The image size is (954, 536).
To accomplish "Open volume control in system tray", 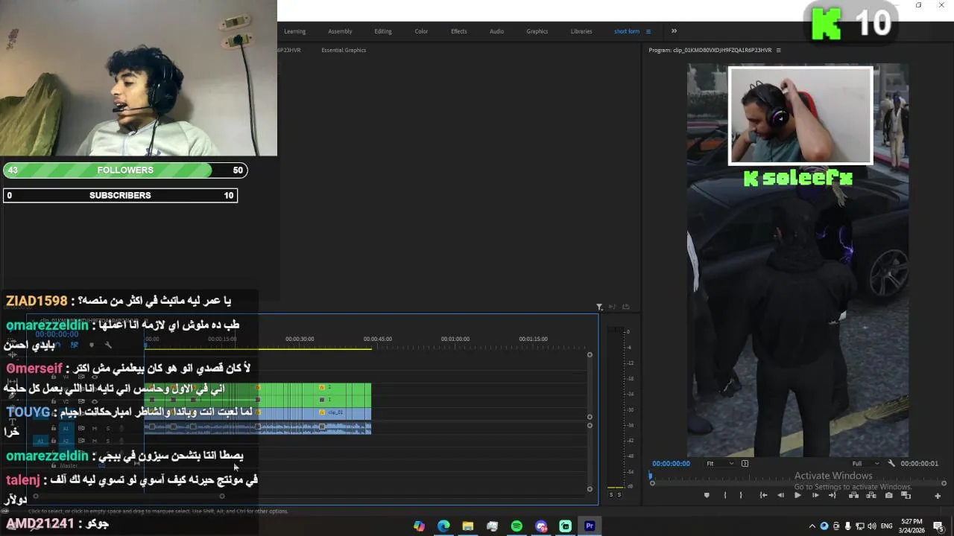I will pos(872,526).
